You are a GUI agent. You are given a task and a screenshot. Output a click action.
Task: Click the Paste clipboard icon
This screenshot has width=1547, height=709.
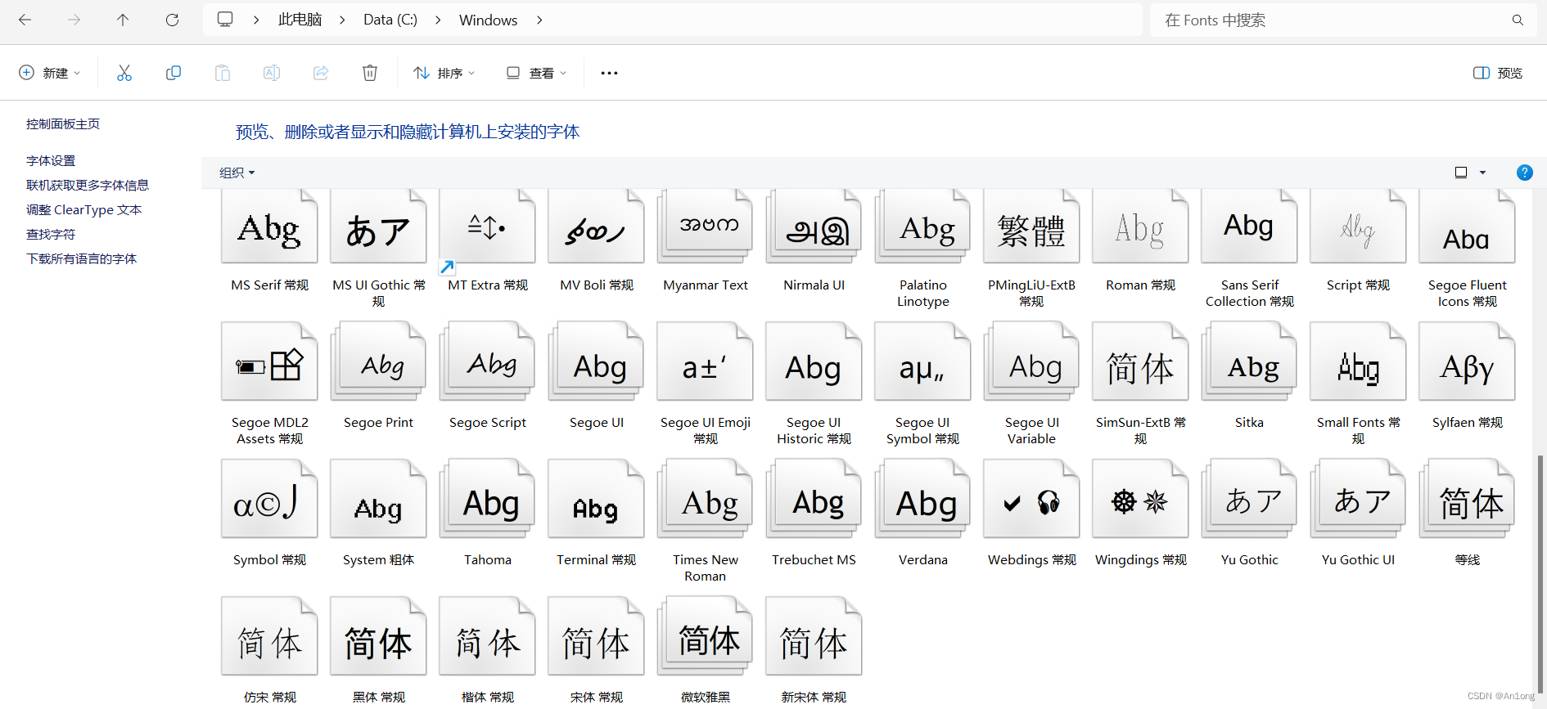pos(223,73)
